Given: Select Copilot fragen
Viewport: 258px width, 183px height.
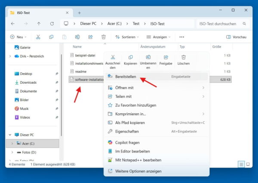Looking at the screenshot, I should click(x=157, y=143).
